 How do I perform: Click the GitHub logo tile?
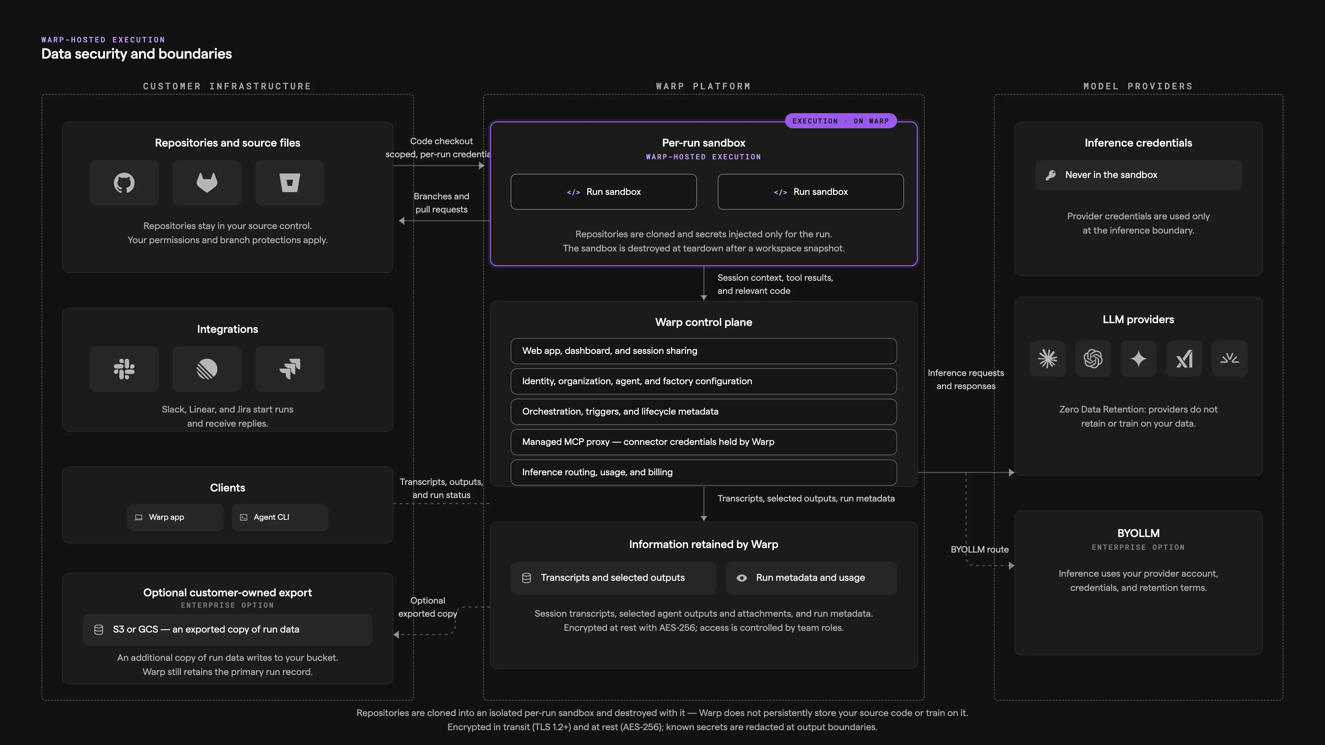[124, 182]
